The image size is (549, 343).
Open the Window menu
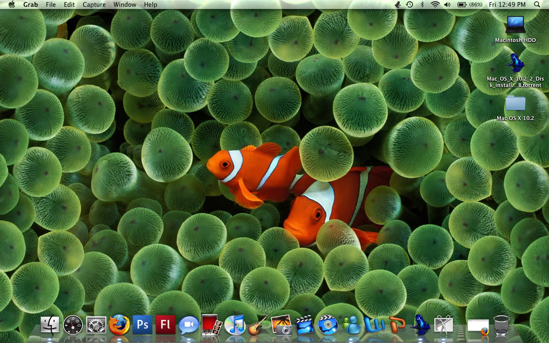point(124,4)
